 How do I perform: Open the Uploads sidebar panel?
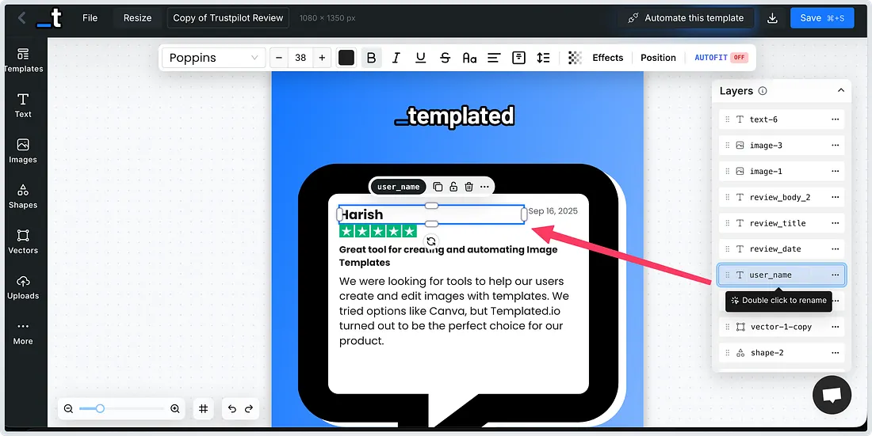click(x=23, y=288)
